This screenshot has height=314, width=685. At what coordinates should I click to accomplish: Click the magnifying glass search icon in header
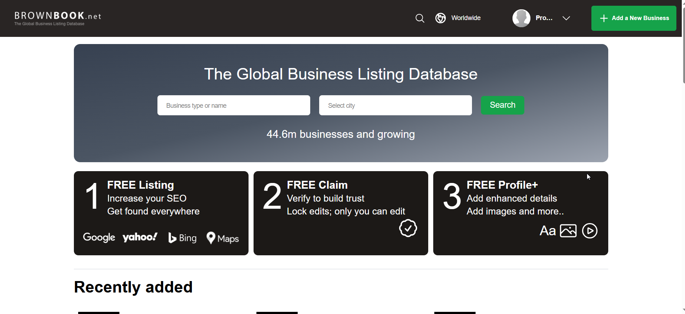click(x=420, y=18)
